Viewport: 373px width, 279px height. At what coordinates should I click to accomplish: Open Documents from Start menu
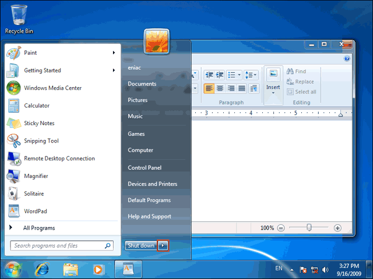(142, 84)
